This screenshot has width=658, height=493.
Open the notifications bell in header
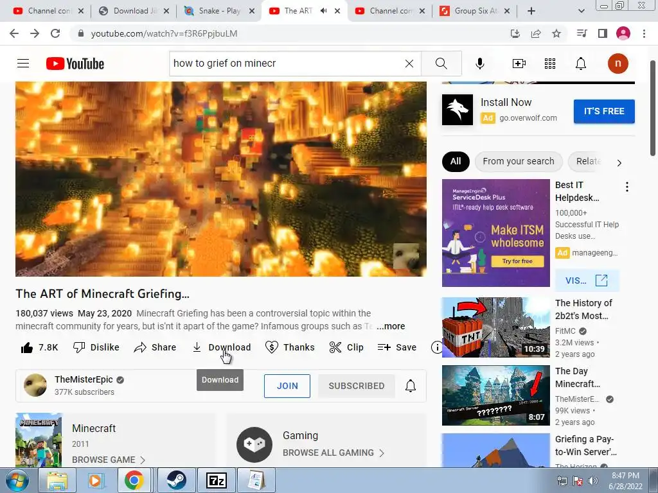click(581, 64)
